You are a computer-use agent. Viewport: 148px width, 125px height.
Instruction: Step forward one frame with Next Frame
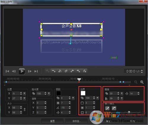click(x=30, y=71)
